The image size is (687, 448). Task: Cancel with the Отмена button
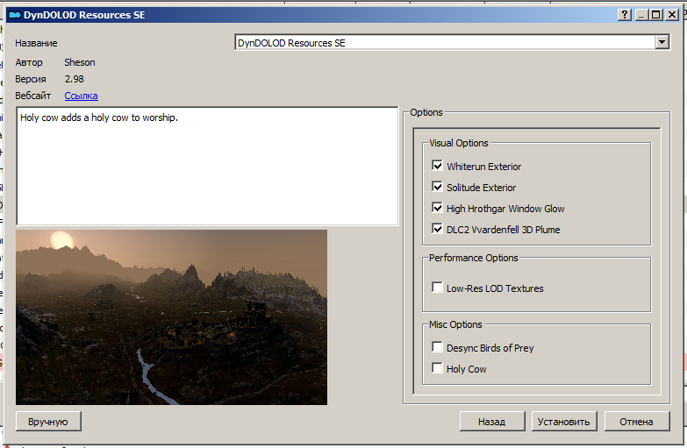637,422
